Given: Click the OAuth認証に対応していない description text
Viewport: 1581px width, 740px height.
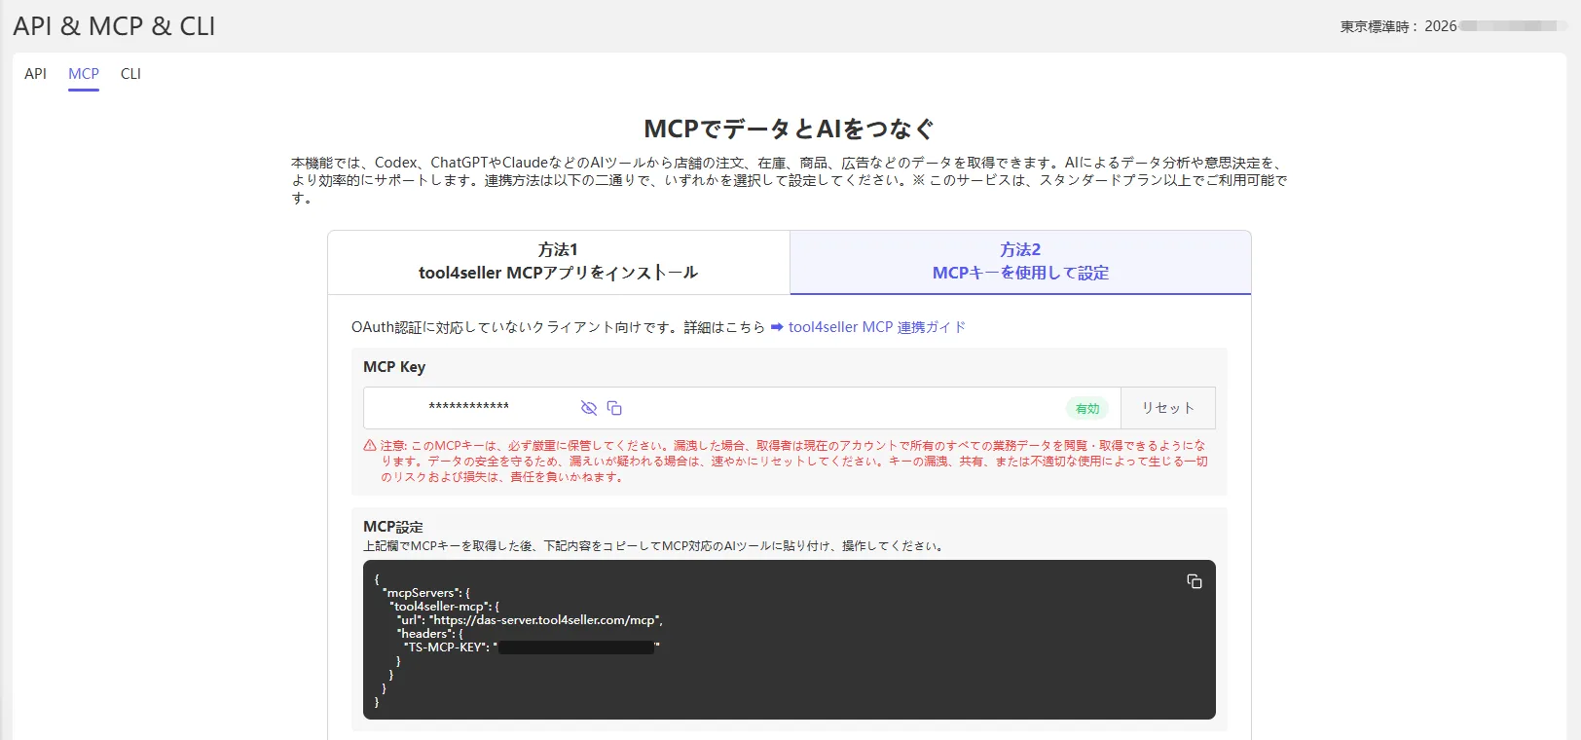Looking at the screenshot, I should (559, 327).
